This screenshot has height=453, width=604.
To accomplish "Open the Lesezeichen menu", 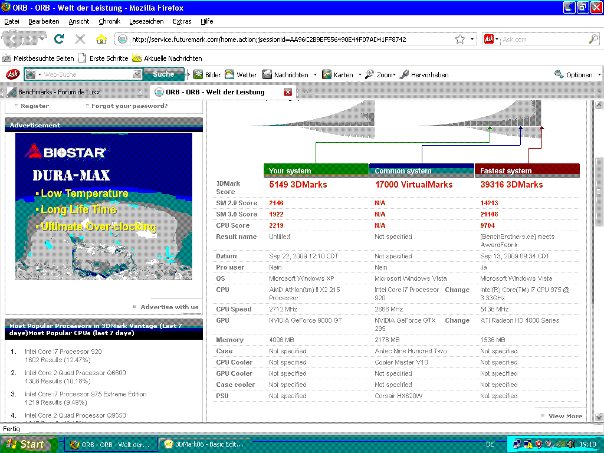I will pos(146,21).
